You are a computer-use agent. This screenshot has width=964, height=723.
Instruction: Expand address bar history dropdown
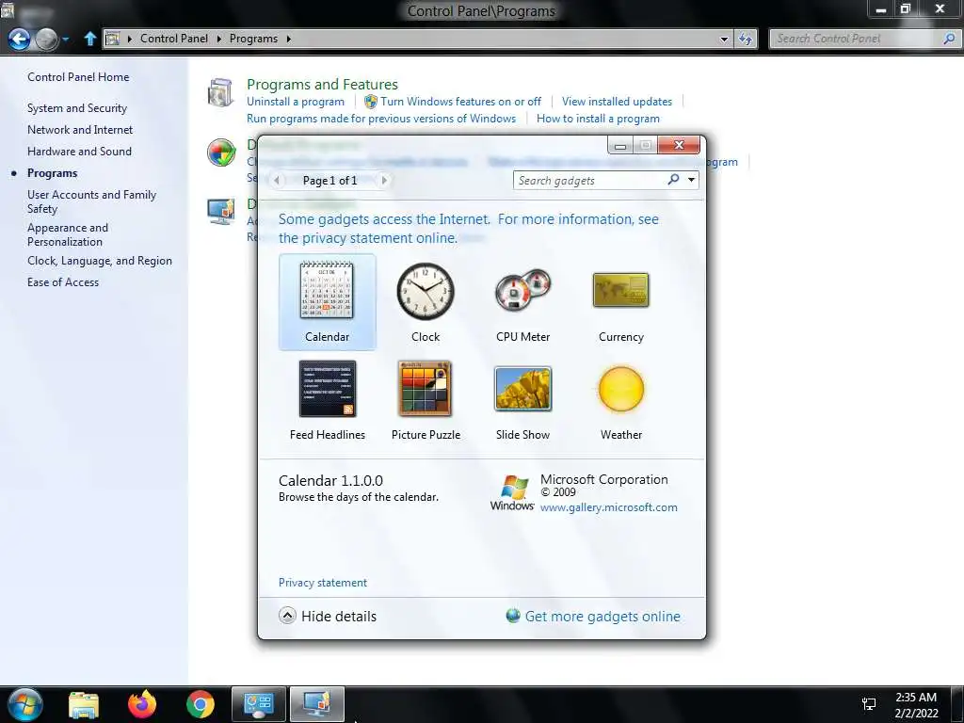tap(724, 39)
